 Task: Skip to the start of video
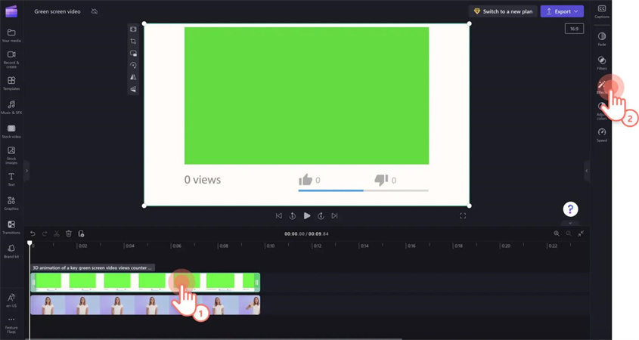[279, 216]
